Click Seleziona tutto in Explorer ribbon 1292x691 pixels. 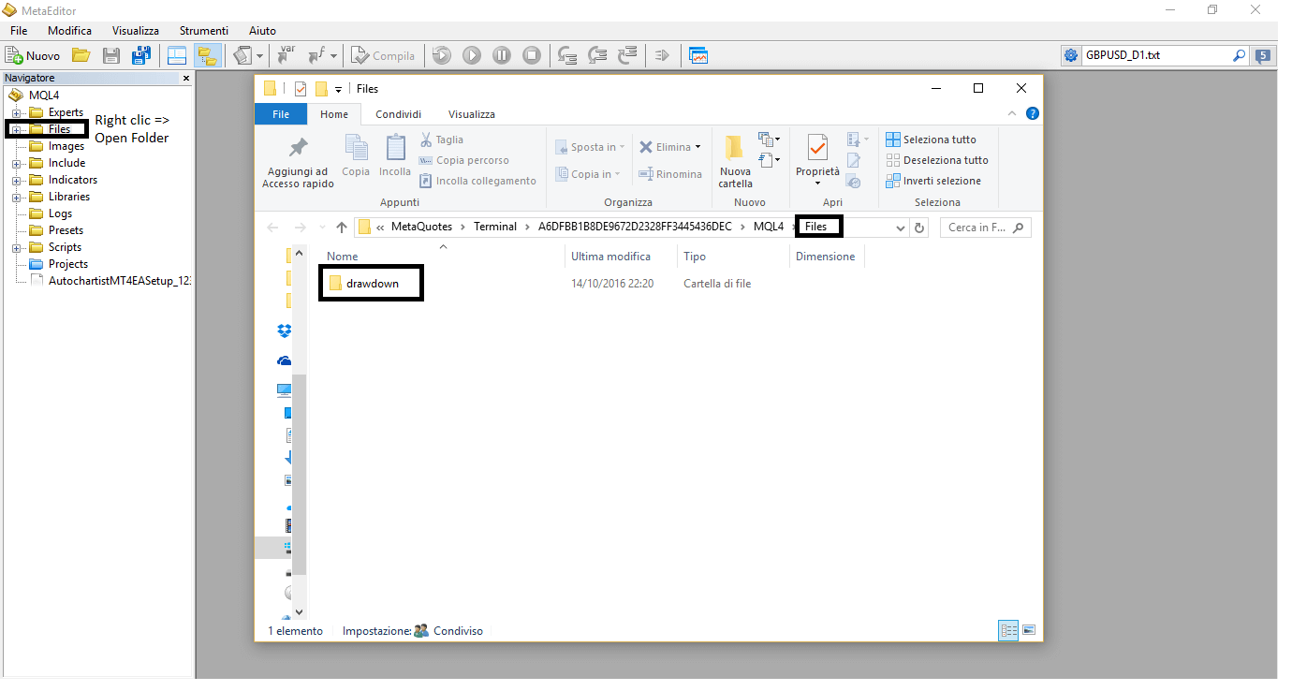(x=931, y=140)
